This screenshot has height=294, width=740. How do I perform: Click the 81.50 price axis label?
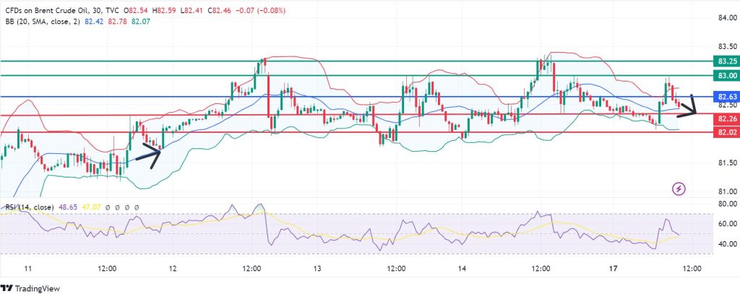(x=727, y=163)
